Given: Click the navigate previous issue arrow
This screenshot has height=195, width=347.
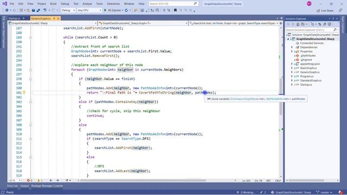Looking at the screenshot, I should pos(51,180).
